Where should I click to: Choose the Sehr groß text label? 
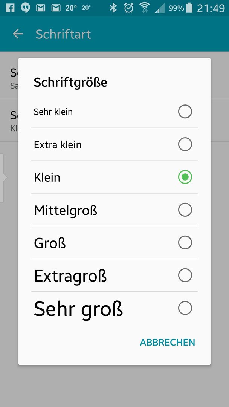coord(78,309)
